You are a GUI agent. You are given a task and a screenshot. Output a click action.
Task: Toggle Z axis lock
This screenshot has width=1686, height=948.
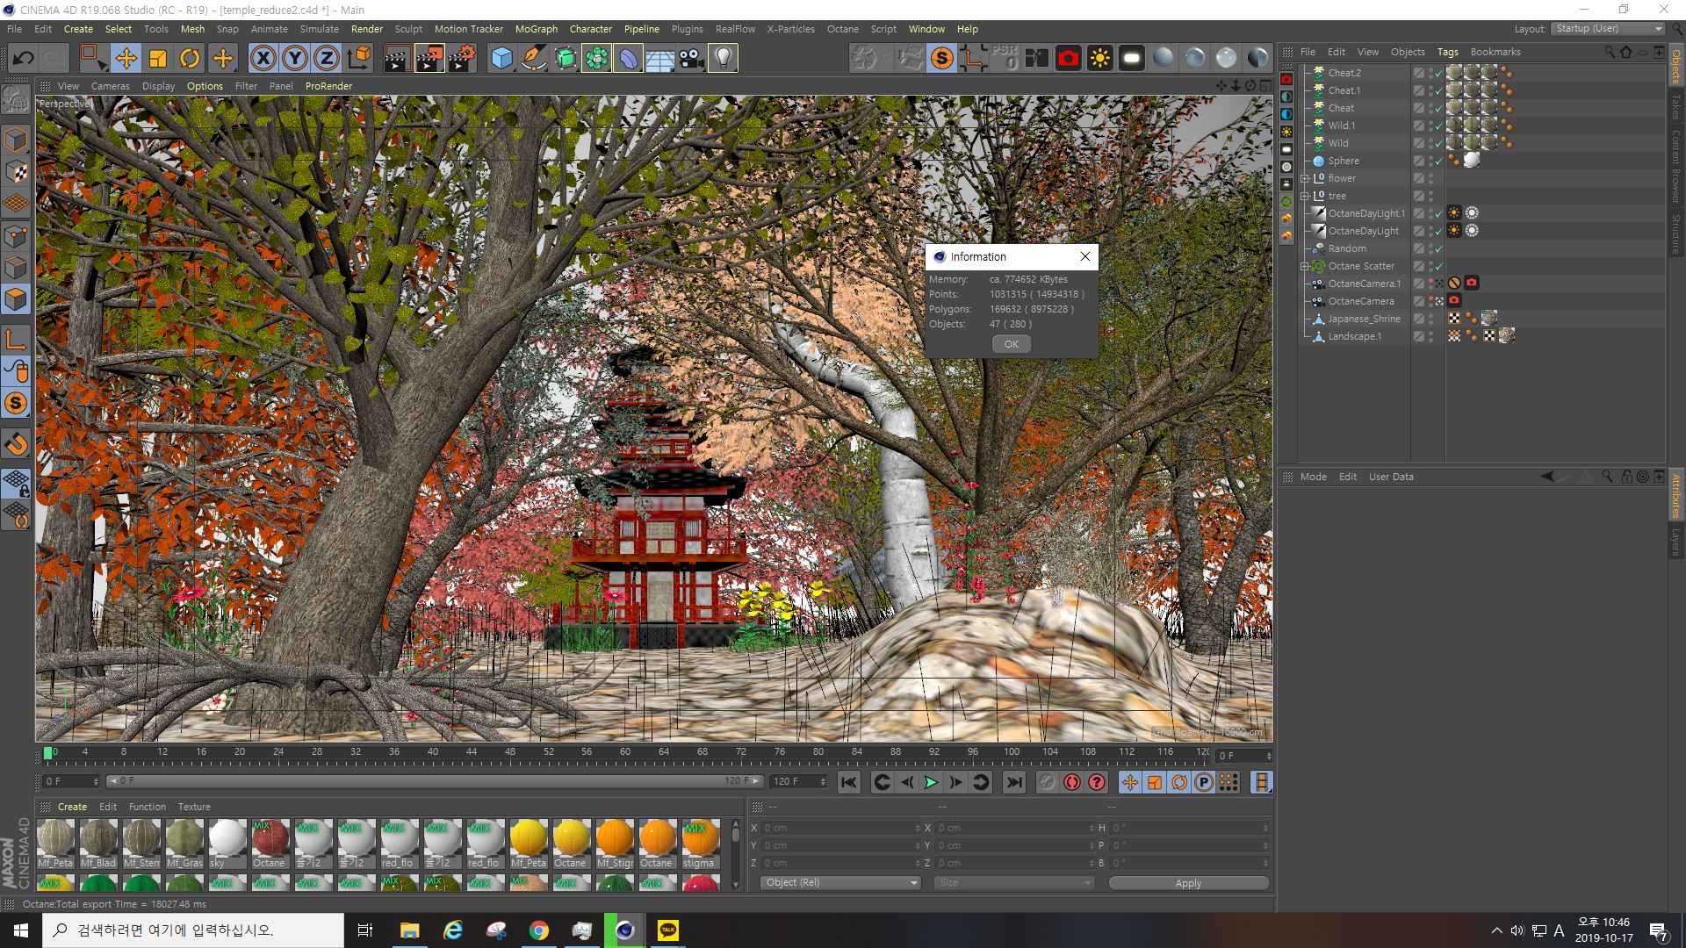click(x=327, y=59)
